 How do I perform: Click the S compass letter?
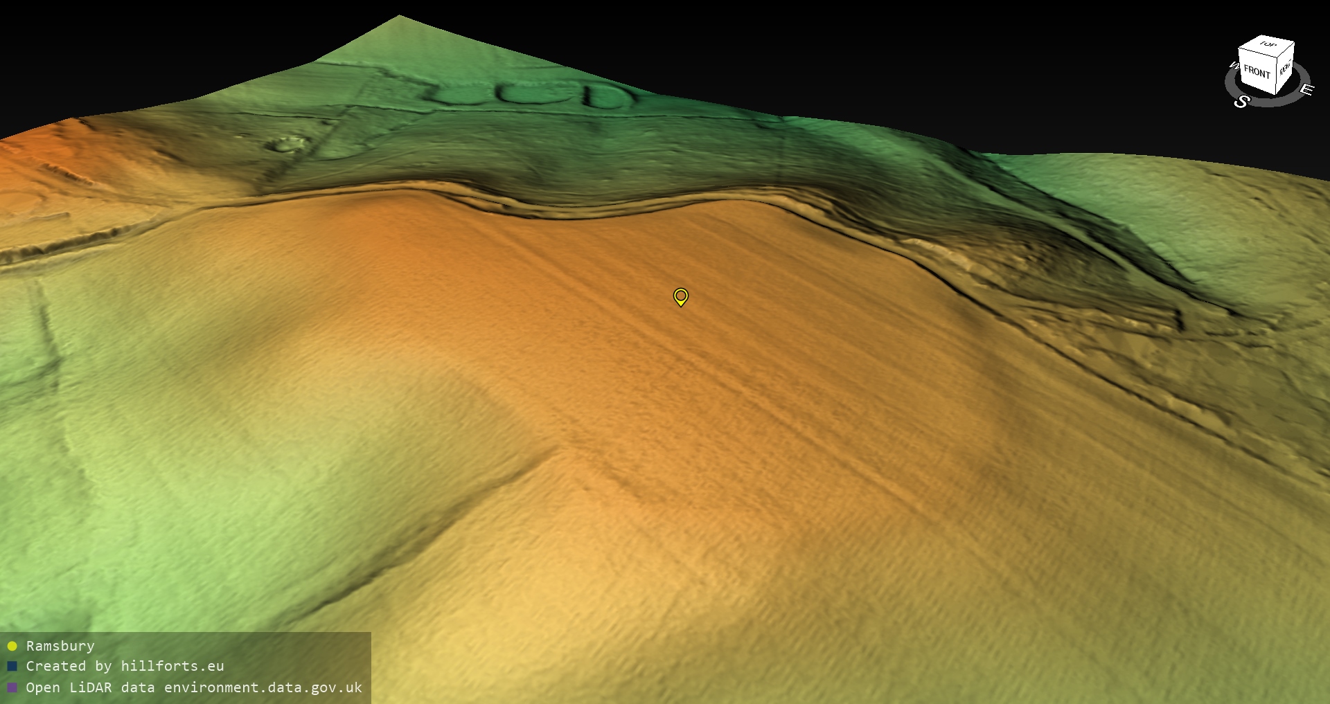coord(1241,102)
